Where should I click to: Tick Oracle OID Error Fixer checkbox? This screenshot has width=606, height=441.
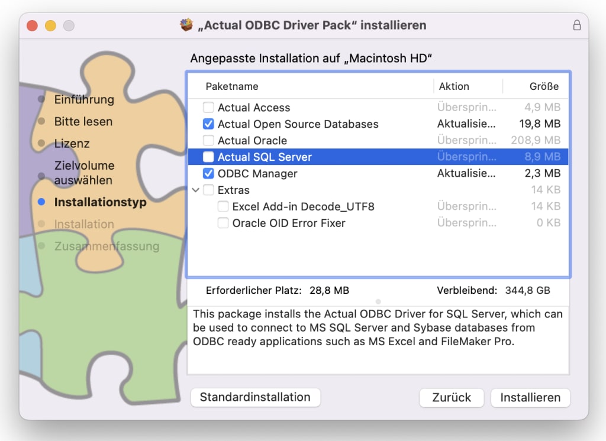(223, 223)
